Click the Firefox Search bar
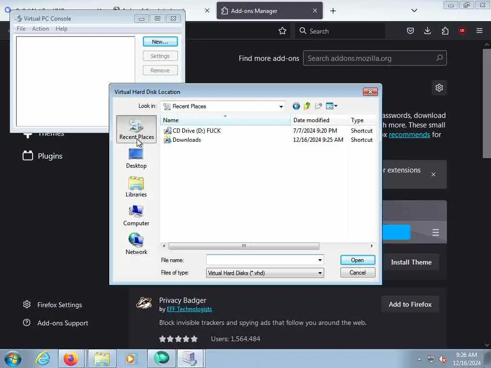The width and height of the screenshot is (491, 368). 340,31
